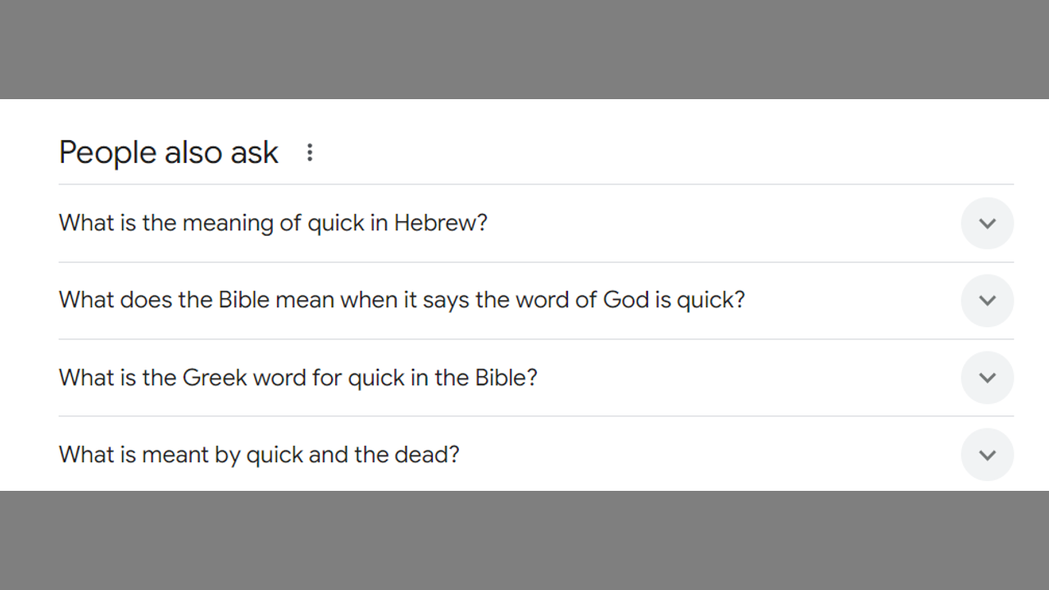
Task: Show the answer for the third question using its down arrow
Action: click(x=987, y=378)
